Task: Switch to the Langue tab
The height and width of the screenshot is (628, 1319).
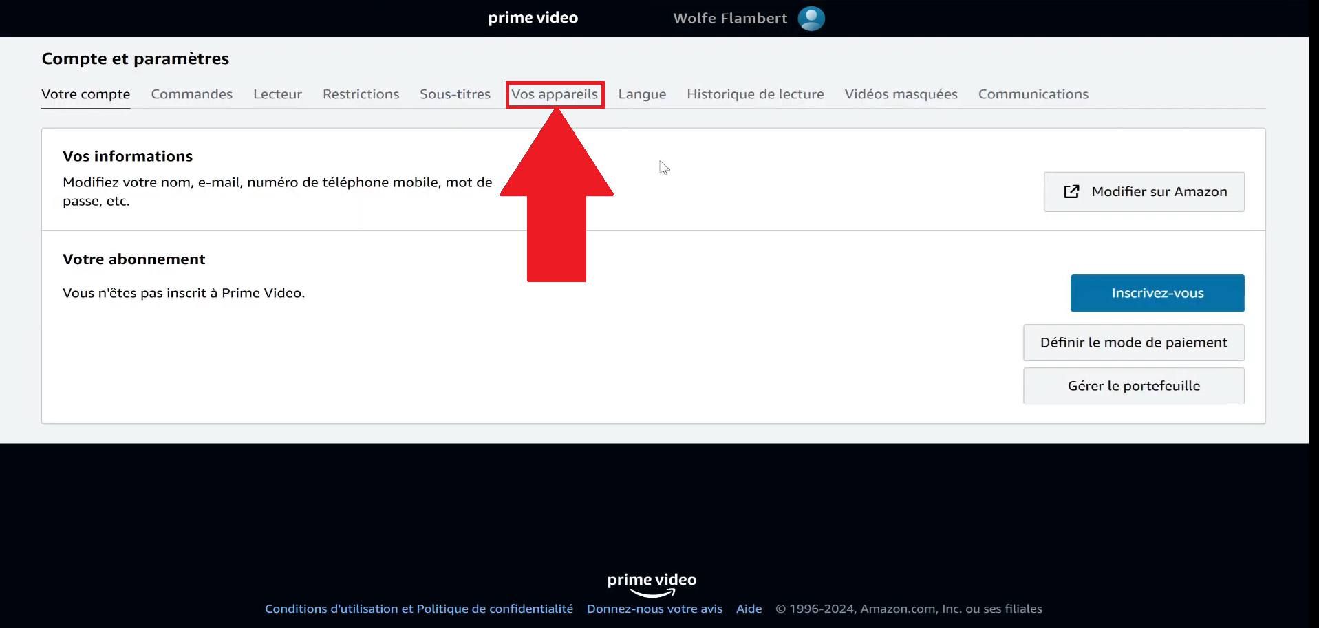Action: tap(641, 94)
